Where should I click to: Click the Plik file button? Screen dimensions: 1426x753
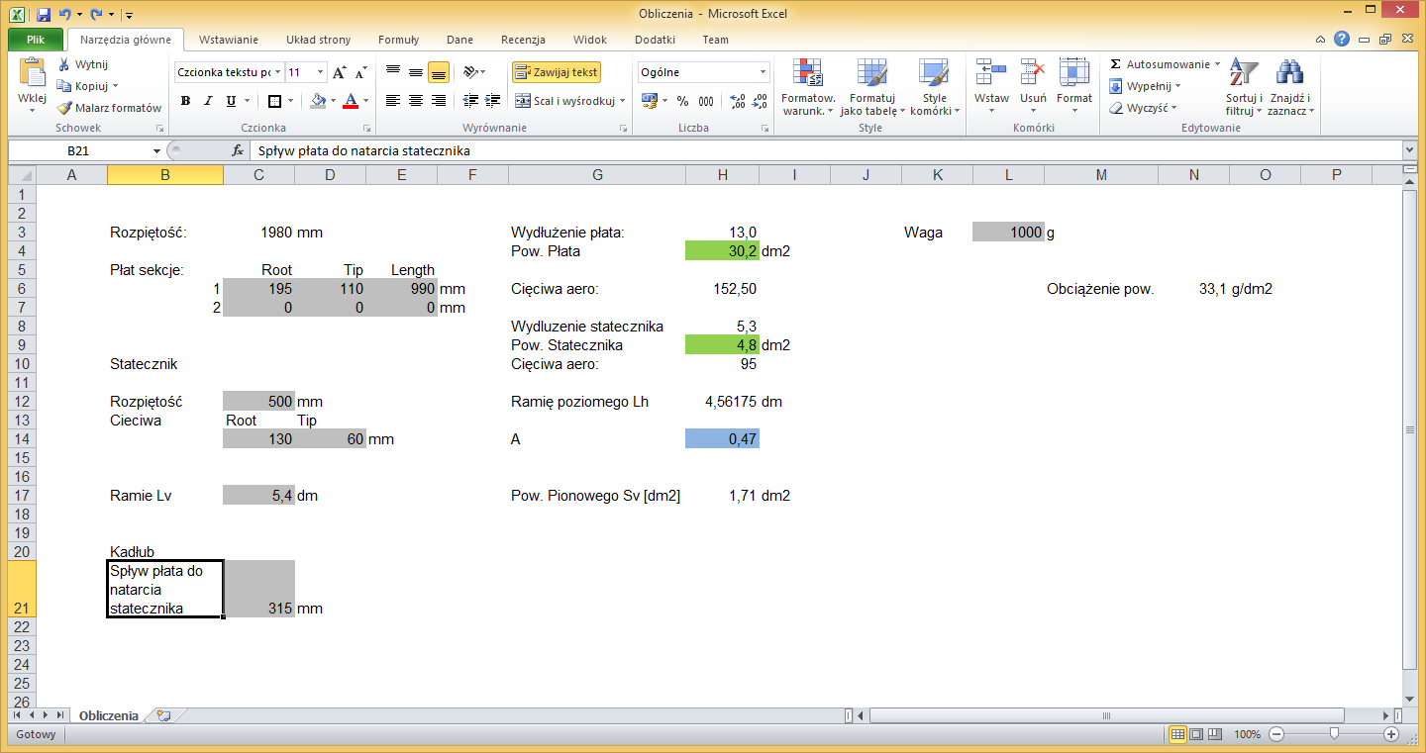coord(36,40)
